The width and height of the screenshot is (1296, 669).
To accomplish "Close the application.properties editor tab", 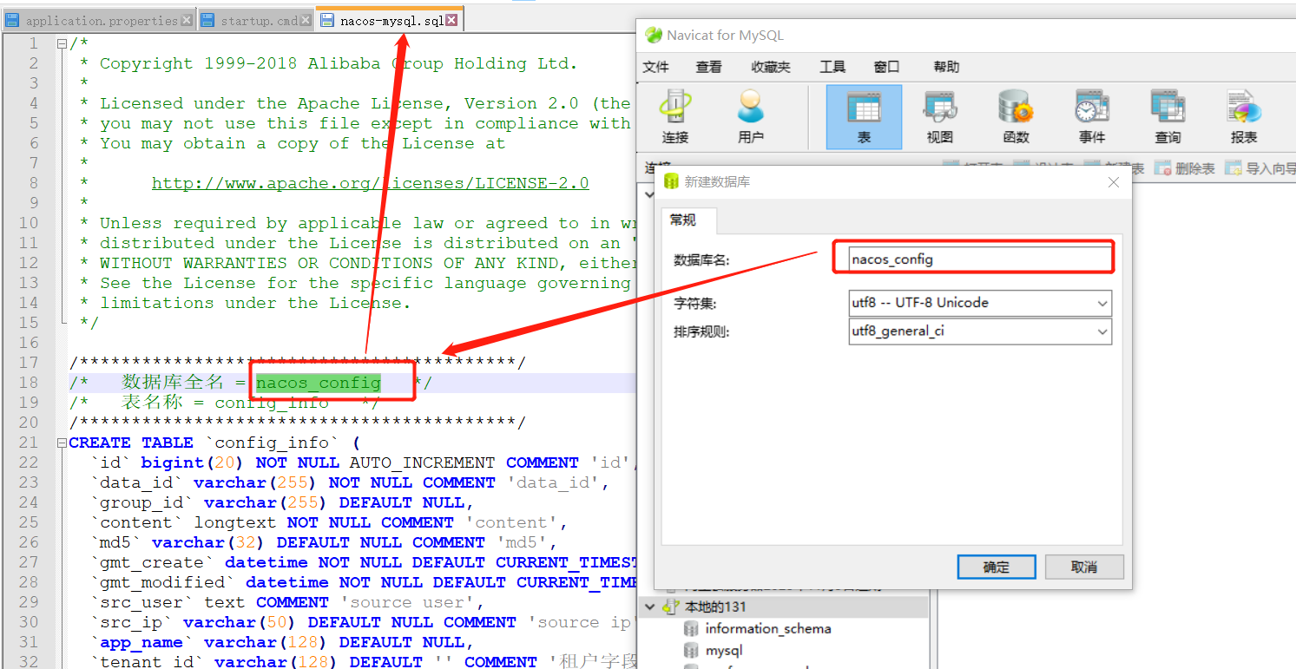I will [x=187, y=20].
